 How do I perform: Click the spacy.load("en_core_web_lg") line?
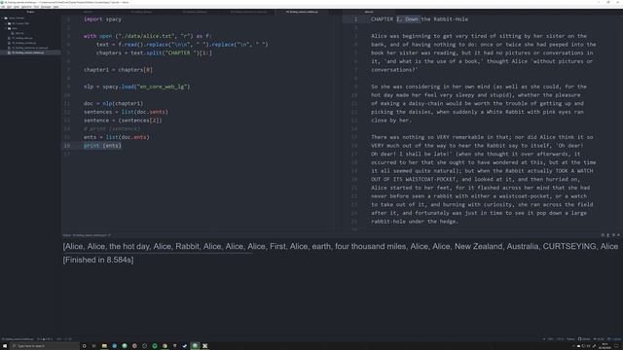[137, 87]
